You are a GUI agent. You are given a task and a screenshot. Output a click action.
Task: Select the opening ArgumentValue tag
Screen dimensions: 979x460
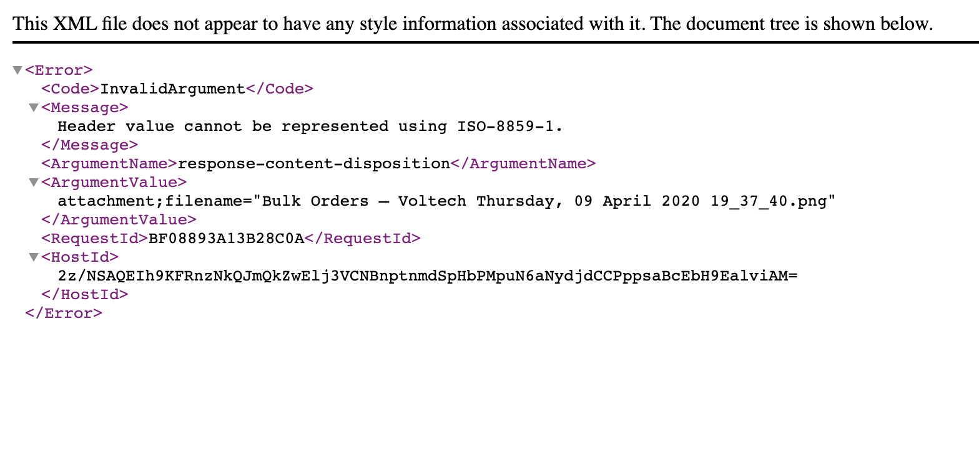114,183
